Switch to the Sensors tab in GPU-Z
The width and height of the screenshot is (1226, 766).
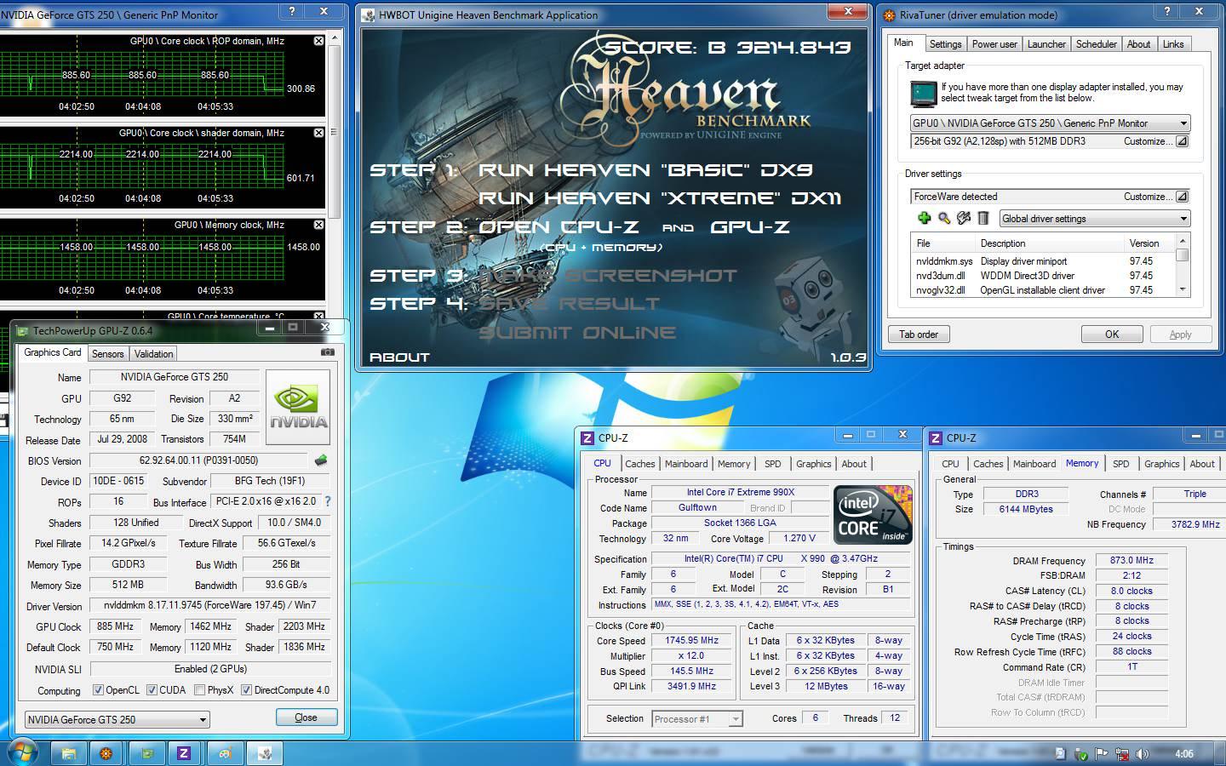point(108,354)
